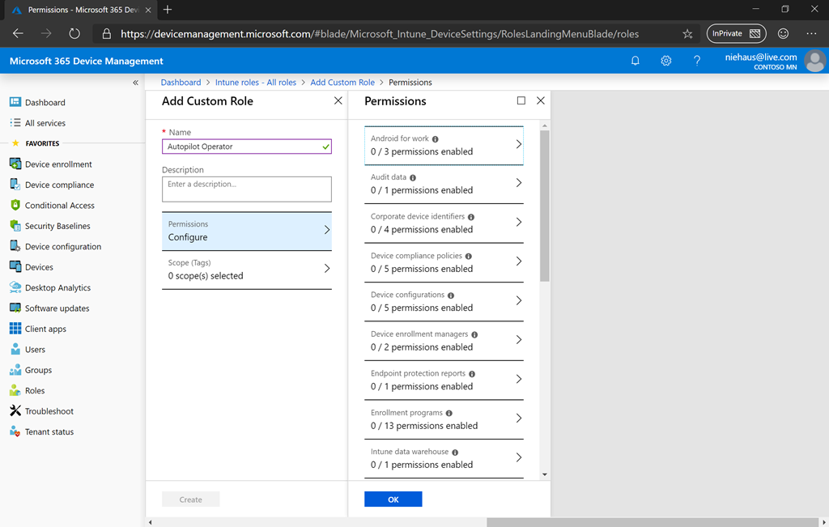
Task: Expand Device compliance policies permissions
Action: coord(444,262)
